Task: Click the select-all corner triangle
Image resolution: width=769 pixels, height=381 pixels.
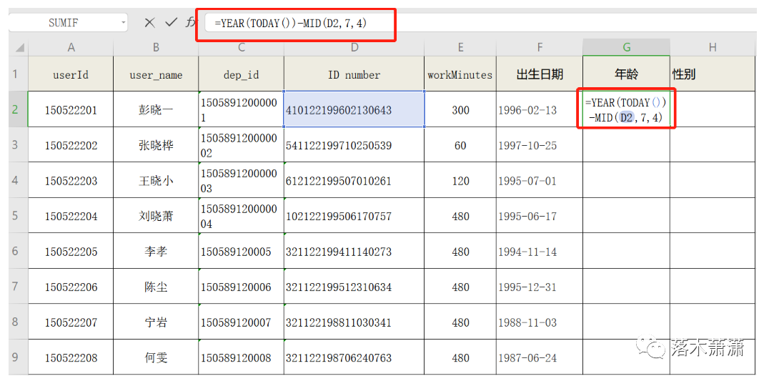Action: (x=19, y=48)
